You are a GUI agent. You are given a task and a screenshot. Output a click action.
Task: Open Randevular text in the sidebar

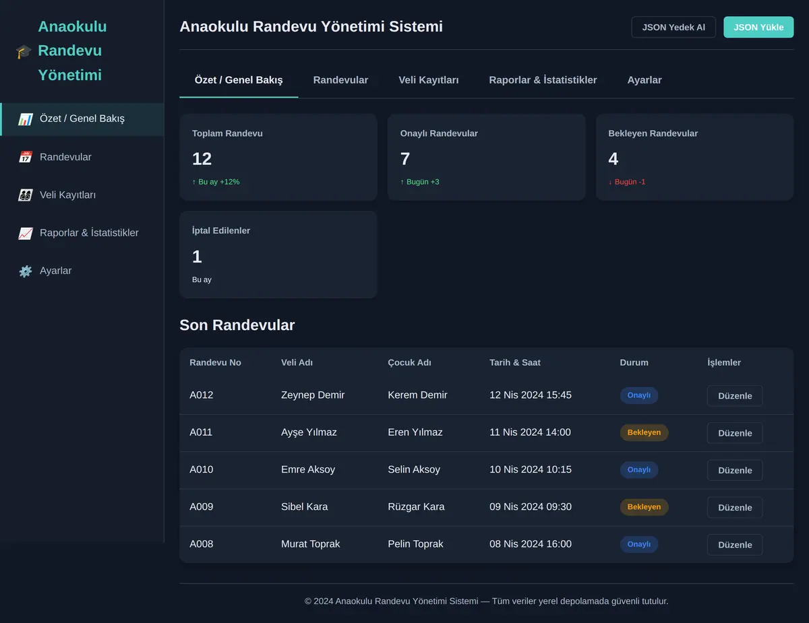pos(65,157)
